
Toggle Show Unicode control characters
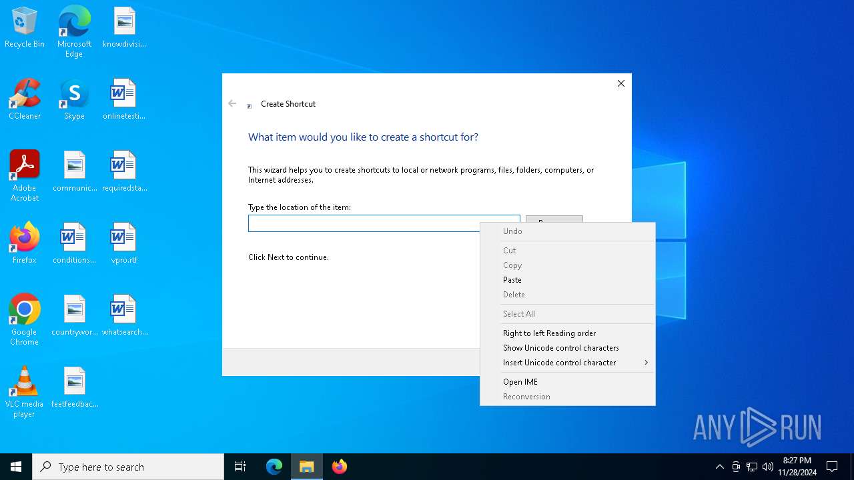pyautogui.click(x=567, y=348)
